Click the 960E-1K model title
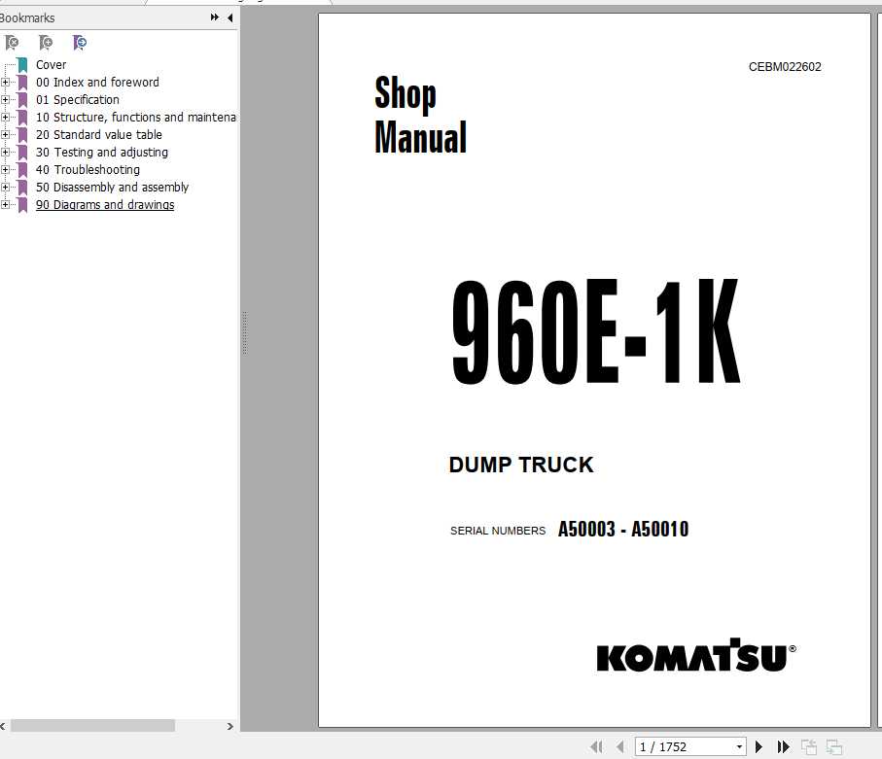Viewport: 882px width, 759px height. [x=596, y=331]
